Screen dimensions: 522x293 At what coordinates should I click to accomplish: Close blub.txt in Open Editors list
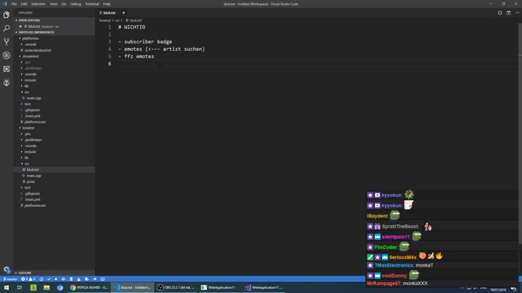[x=20, y=26]
